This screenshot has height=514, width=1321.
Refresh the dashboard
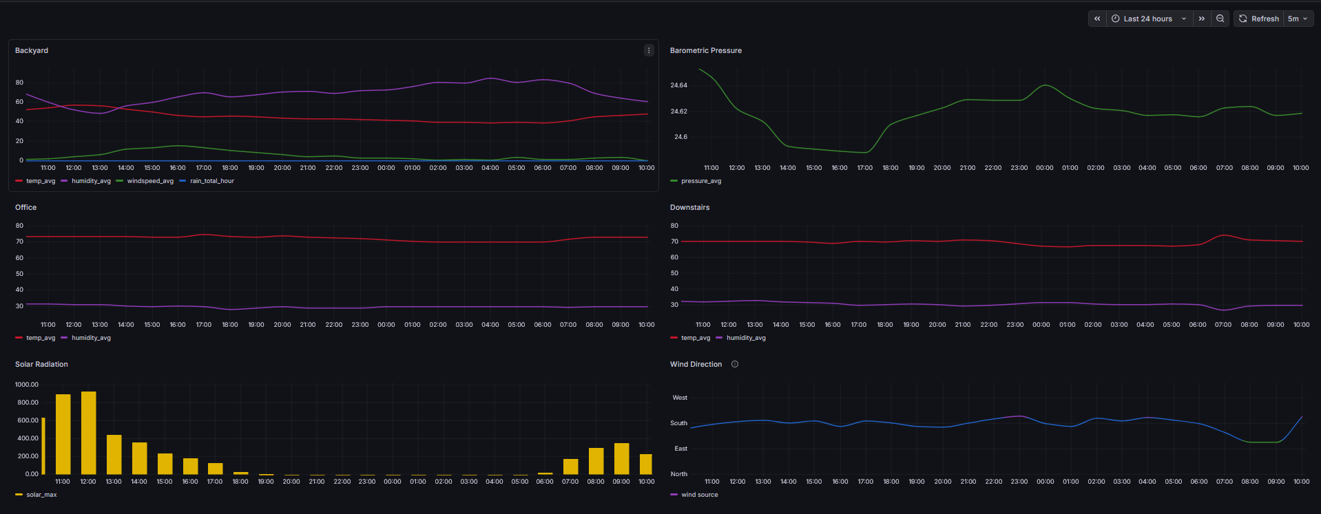click(x=1259, y=19)
